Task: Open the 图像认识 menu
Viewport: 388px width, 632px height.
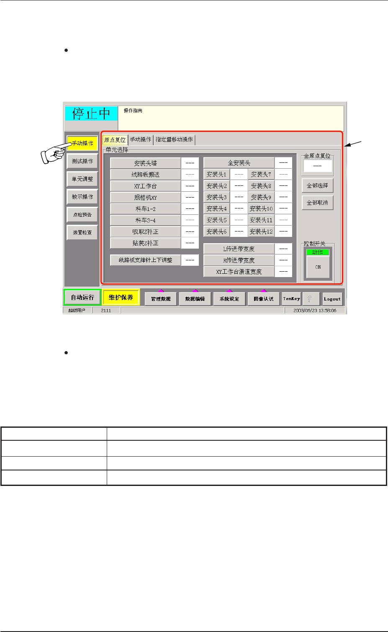Action: (x=264, y=299)
